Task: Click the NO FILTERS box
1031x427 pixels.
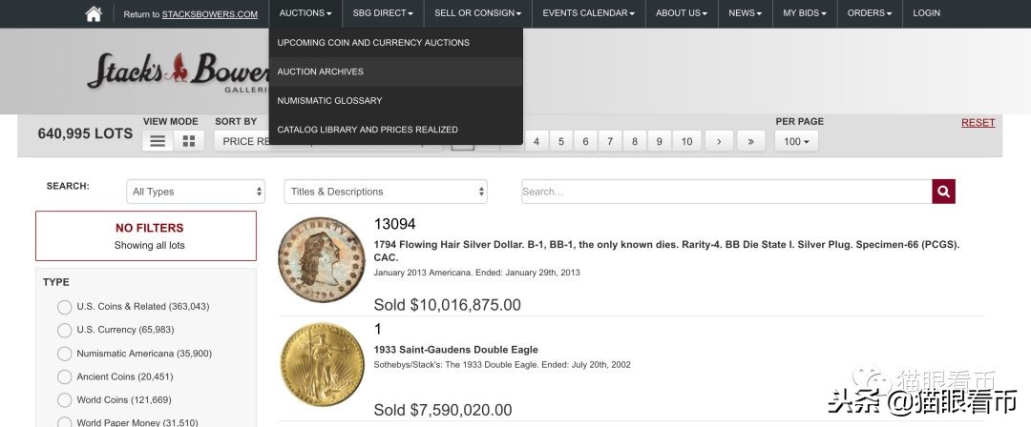Action: click(x=146, y=235)
